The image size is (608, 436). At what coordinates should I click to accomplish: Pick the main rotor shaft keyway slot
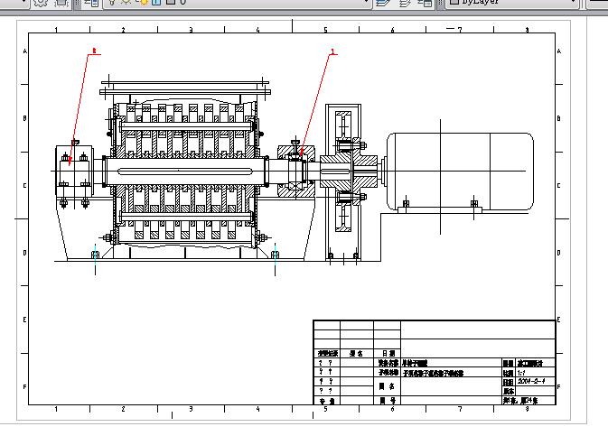tap(185, 172)
